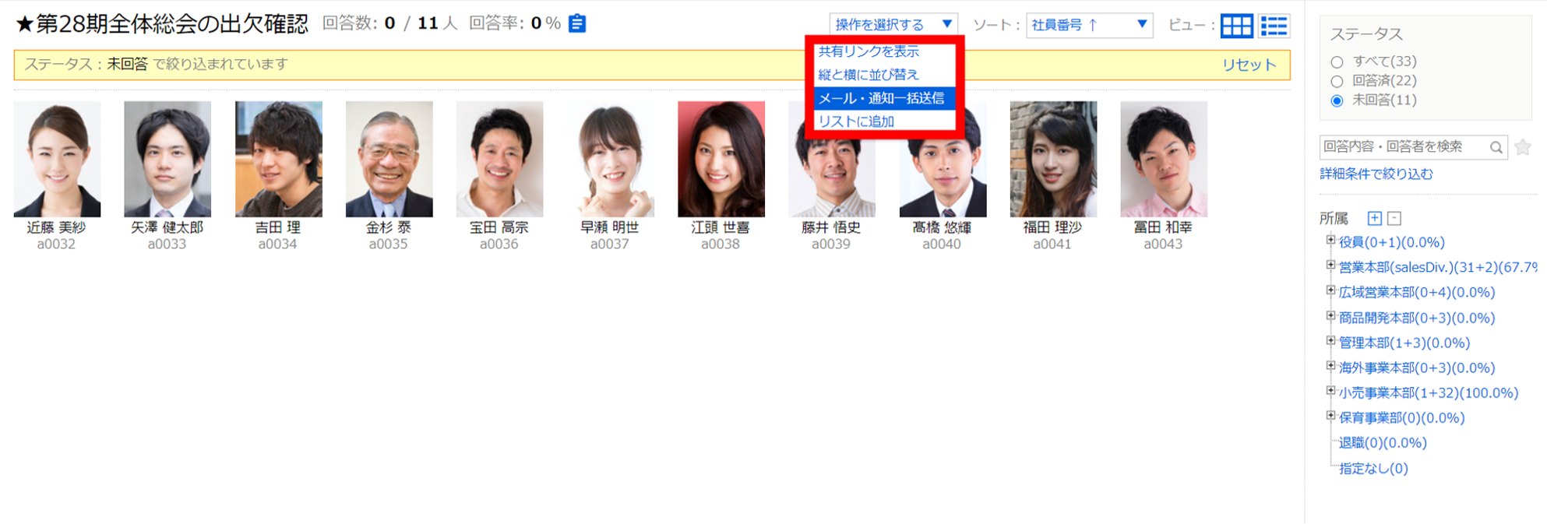1547x524 pixels.
Task: Select the 回答済(22) status radio button
Action: tap(1337, 81)
